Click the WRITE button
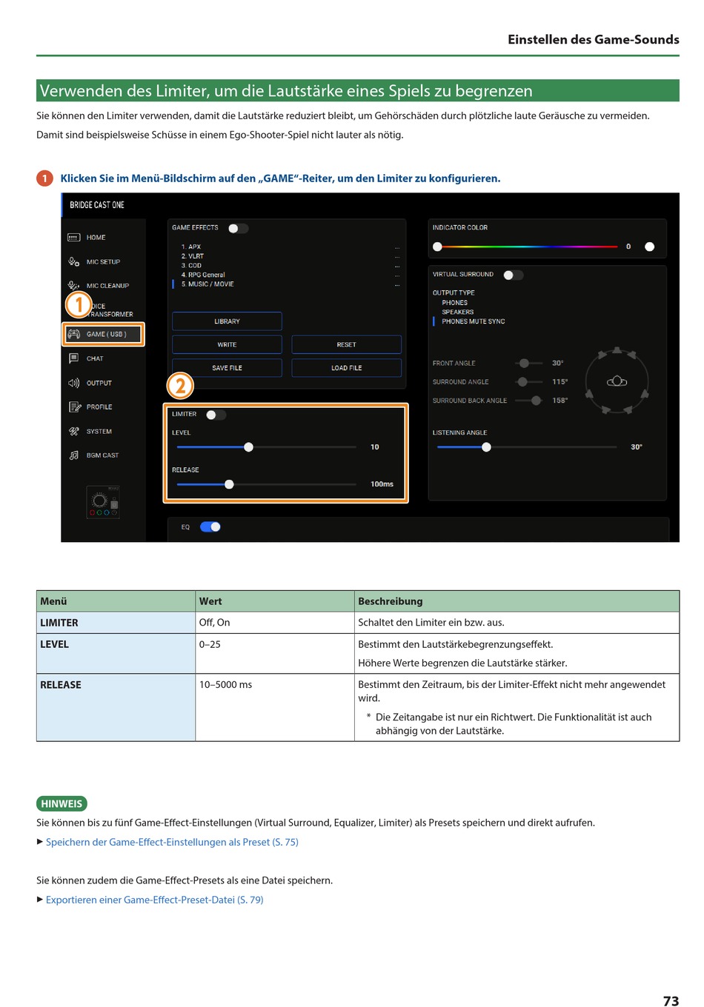 click(227, 344)
